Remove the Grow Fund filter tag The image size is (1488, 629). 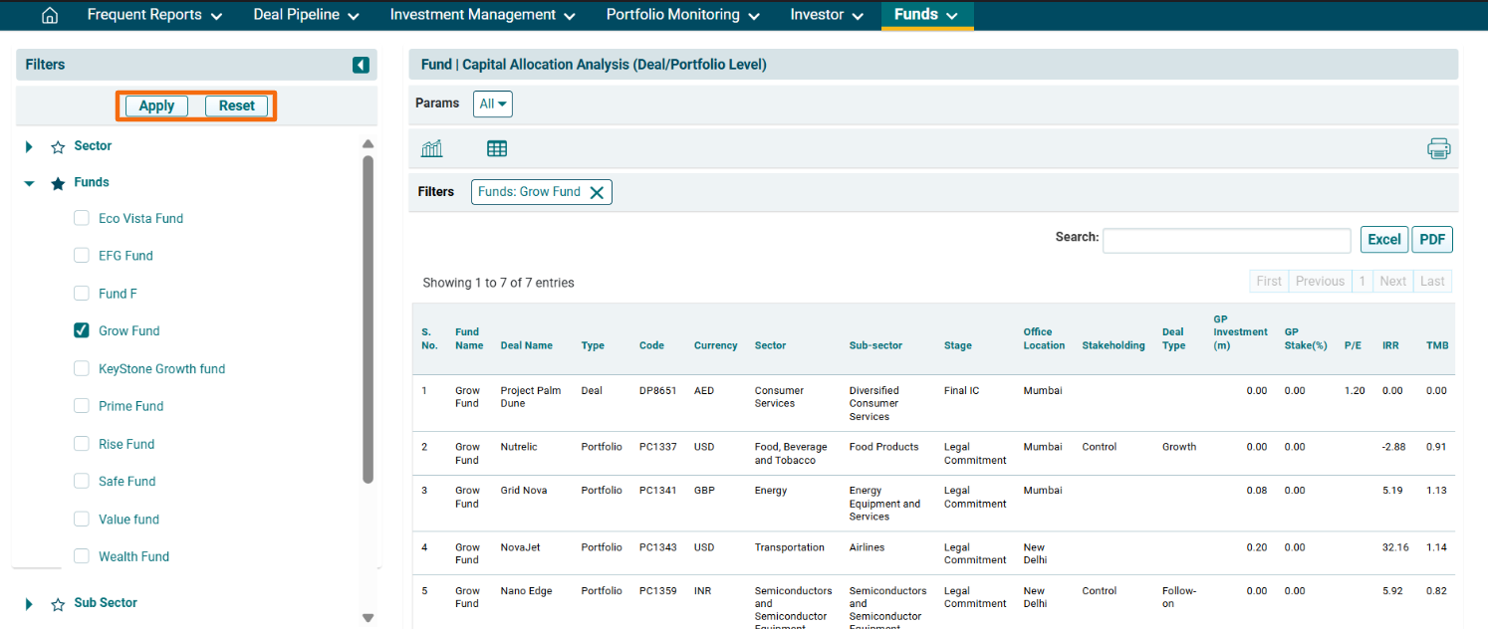pyautogui.click(x=597, y=193)
